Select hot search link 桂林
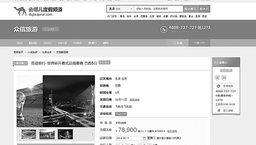Viewport: 256px width, 145px height. [159, 16]
